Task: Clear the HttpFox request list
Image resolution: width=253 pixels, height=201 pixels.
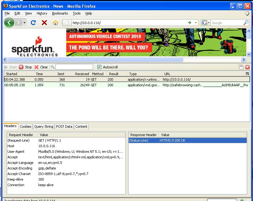Action: 37,67
